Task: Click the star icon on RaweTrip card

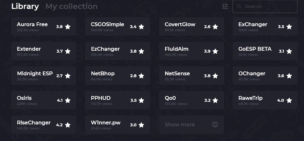Action: click(289, 100)
